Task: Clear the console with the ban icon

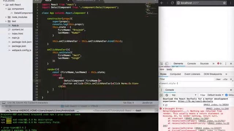Action: [167, 95]
